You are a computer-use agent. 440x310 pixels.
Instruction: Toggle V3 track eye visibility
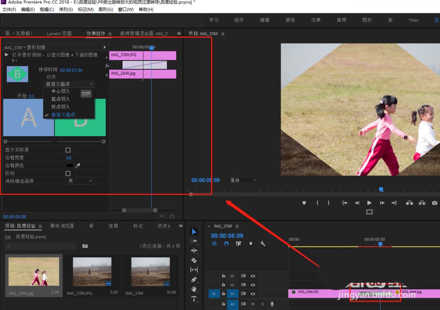(253, 276)
